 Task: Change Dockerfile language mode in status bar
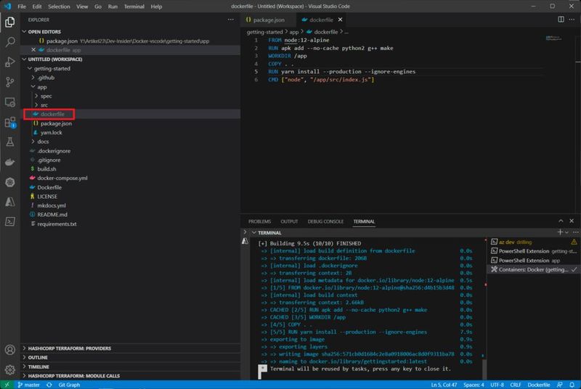coord(538,385)
